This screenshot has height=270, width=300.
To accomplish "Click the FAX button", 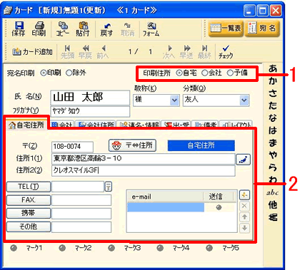I will 29,200.
